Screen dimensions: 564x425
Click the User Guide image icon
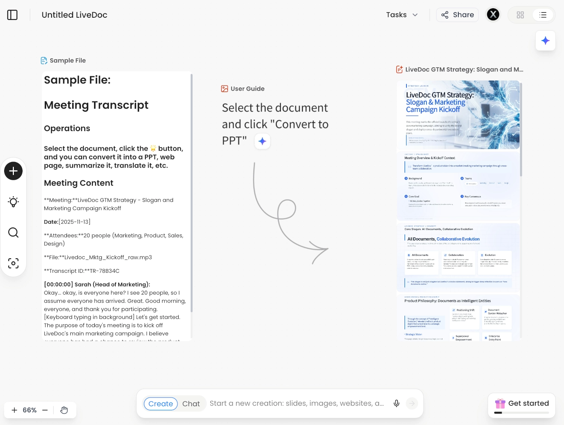[224, 89]
